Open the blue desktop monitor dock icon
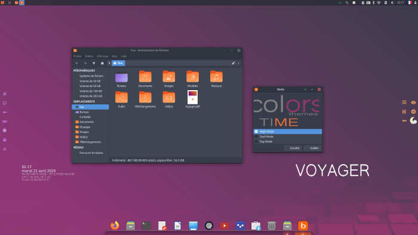The image size is (418, 235). pos(193,225)
